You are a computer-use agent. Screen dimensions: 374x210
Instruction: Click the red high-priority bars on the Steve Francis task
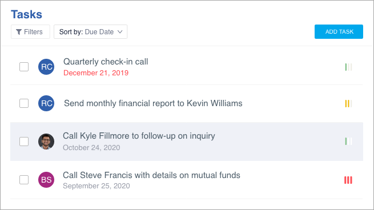(x=348, y=180)
